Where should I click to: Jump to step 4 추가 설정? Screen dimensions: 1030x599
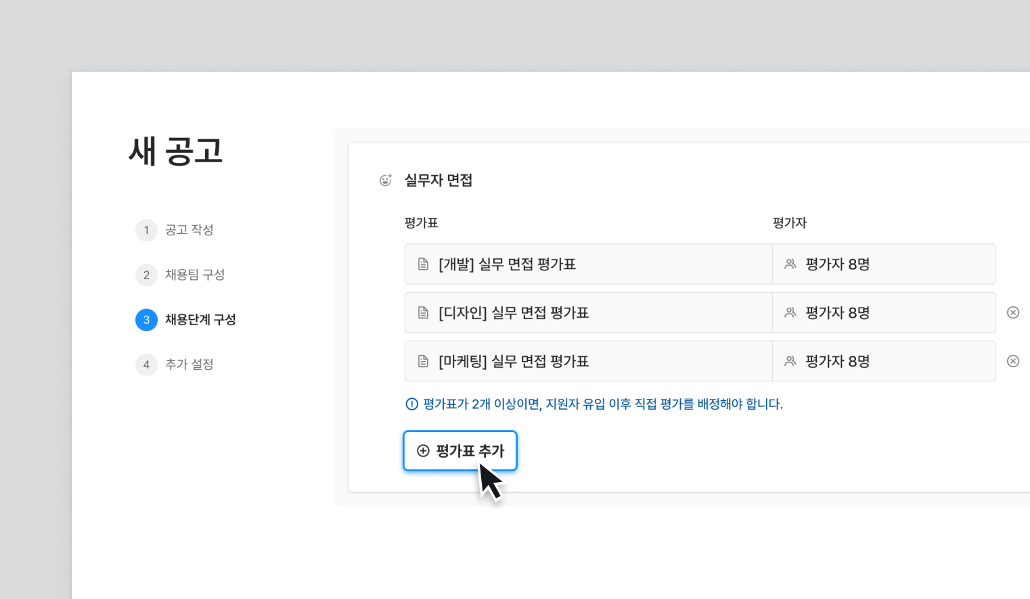click(175, 364)
